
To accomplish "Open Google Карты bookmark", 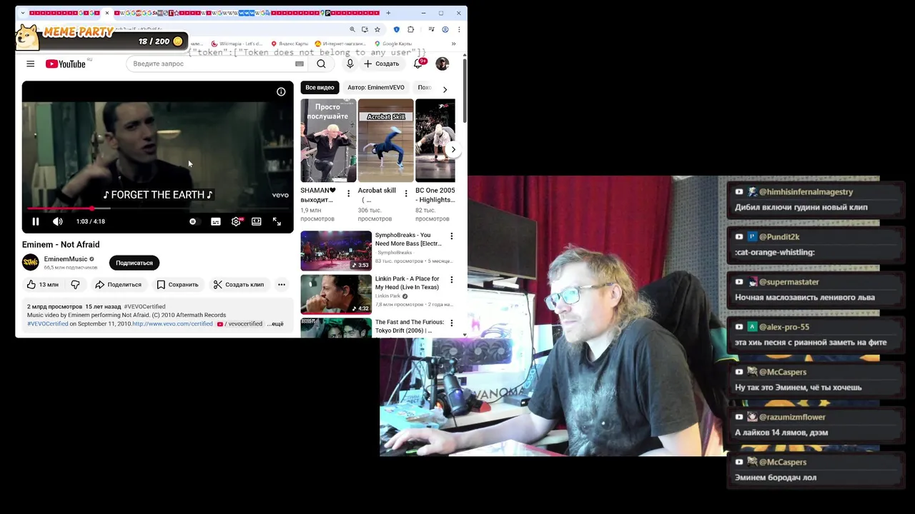I will point(393,44).
